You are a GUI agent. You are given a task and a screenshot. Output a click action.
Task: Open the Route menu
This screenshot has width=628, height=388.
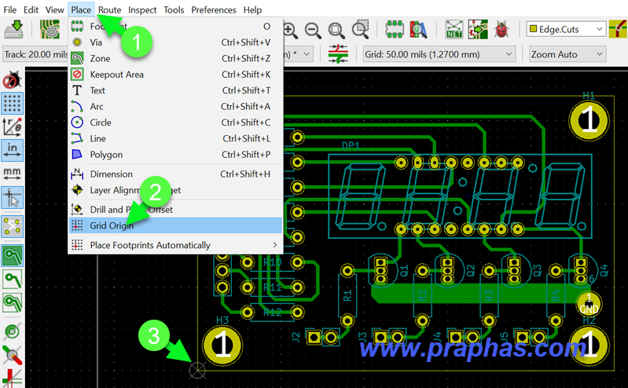click(110, 9)
